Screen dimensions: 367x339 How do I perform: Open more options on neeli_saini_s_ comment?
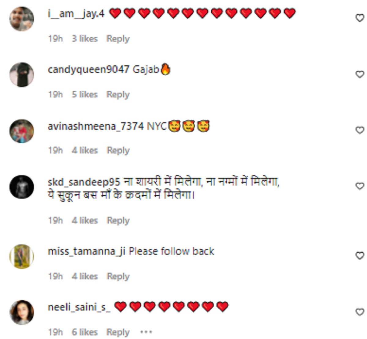[x=146, y=332]
